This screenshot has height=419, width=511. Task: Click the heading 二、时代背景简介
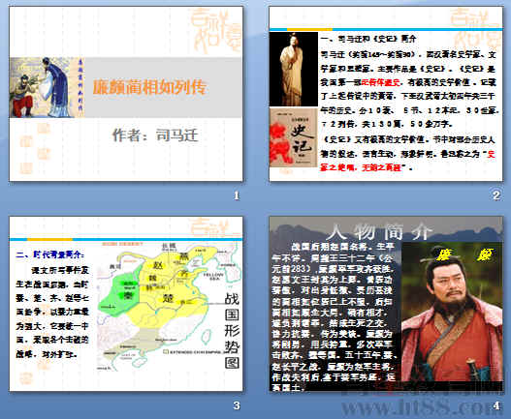pyautogui.click(x=49, y=254)
